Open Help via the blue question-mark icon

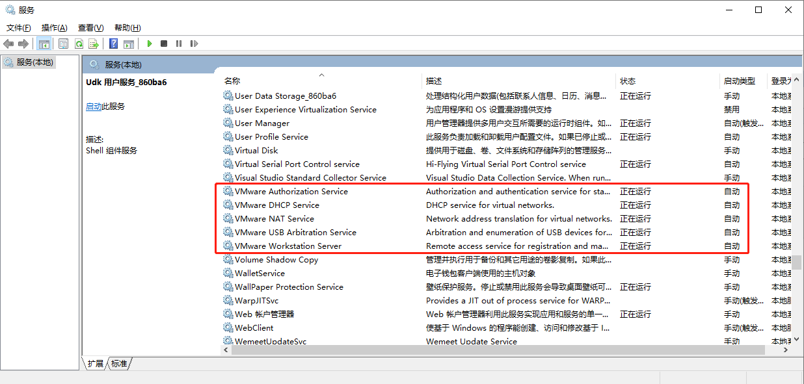(114, 44)
